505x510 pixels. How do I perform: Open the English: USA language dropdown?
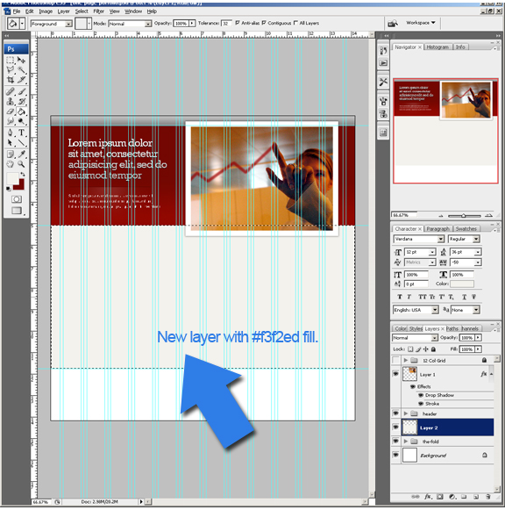pos(416,310)
